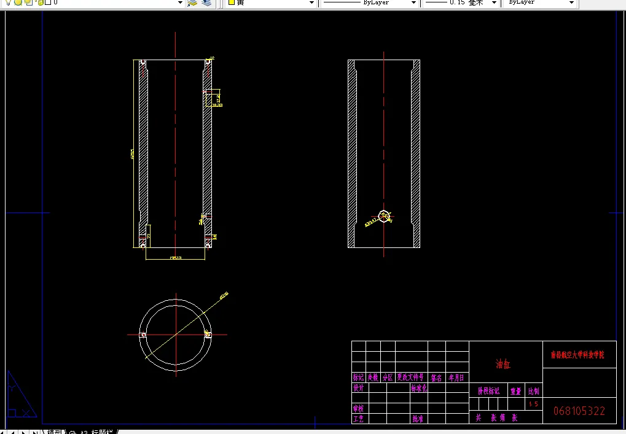
Task: Select the 工艺 label in title block
Action: click(x=358, y=419)
